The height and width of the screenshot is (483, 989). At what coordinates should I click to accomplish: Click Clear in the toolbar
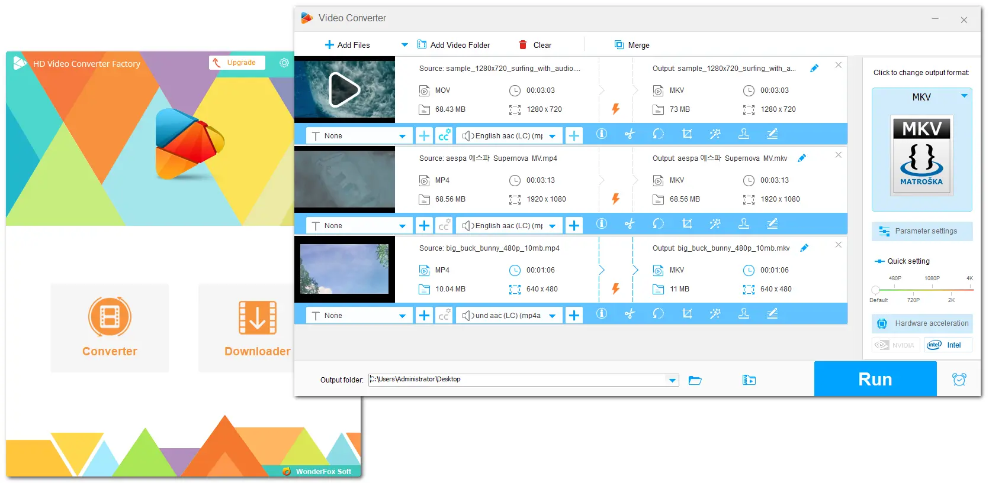[535, 45]
